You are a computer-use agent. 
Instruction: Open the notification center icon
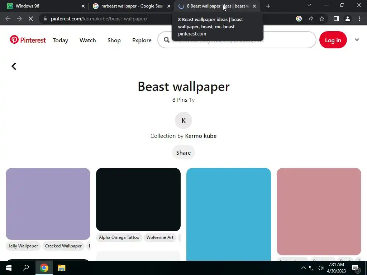coord(356,268)
